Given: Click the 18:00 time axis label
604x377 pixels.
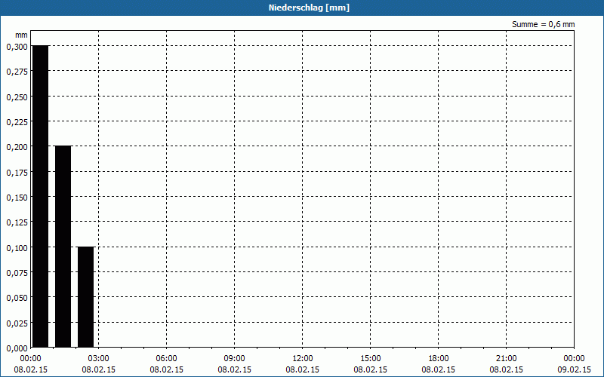Looking at the screenshot, I should tap(439, 359).
